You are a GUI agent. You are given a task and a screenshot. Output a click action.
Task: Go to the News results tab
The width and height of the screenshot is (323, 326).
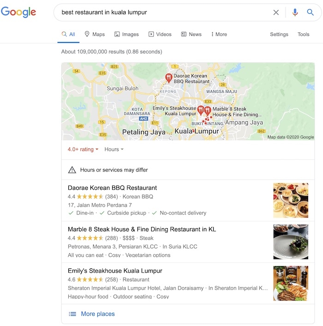[x=191, y=34]
